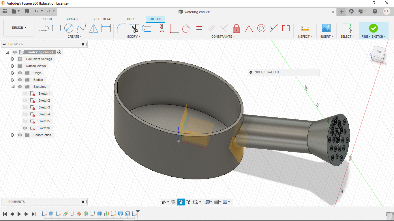The image size is (394, 221).
Task: Open the CONSTRAINTS dropdown menu
Action: 223,37
